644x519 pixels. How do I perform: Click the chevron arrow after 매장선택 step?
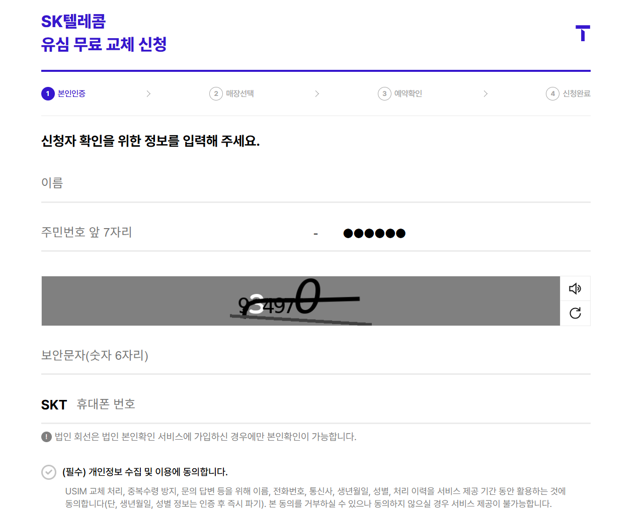coord(317,93)
